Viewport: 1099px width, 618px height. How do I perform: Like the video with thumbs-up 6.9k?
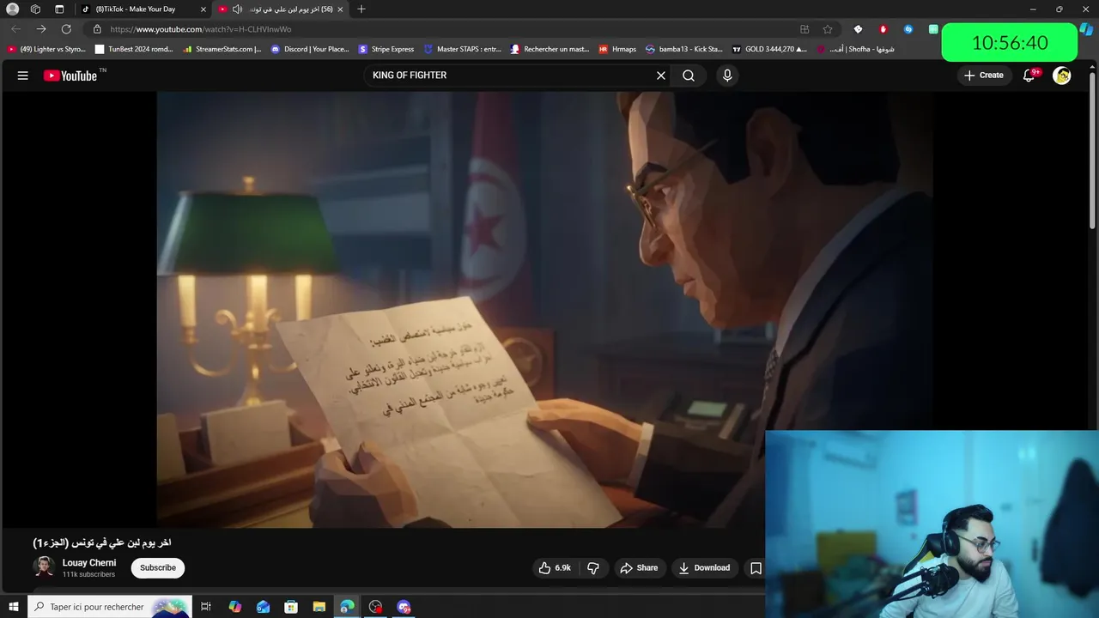coord(555,568)
